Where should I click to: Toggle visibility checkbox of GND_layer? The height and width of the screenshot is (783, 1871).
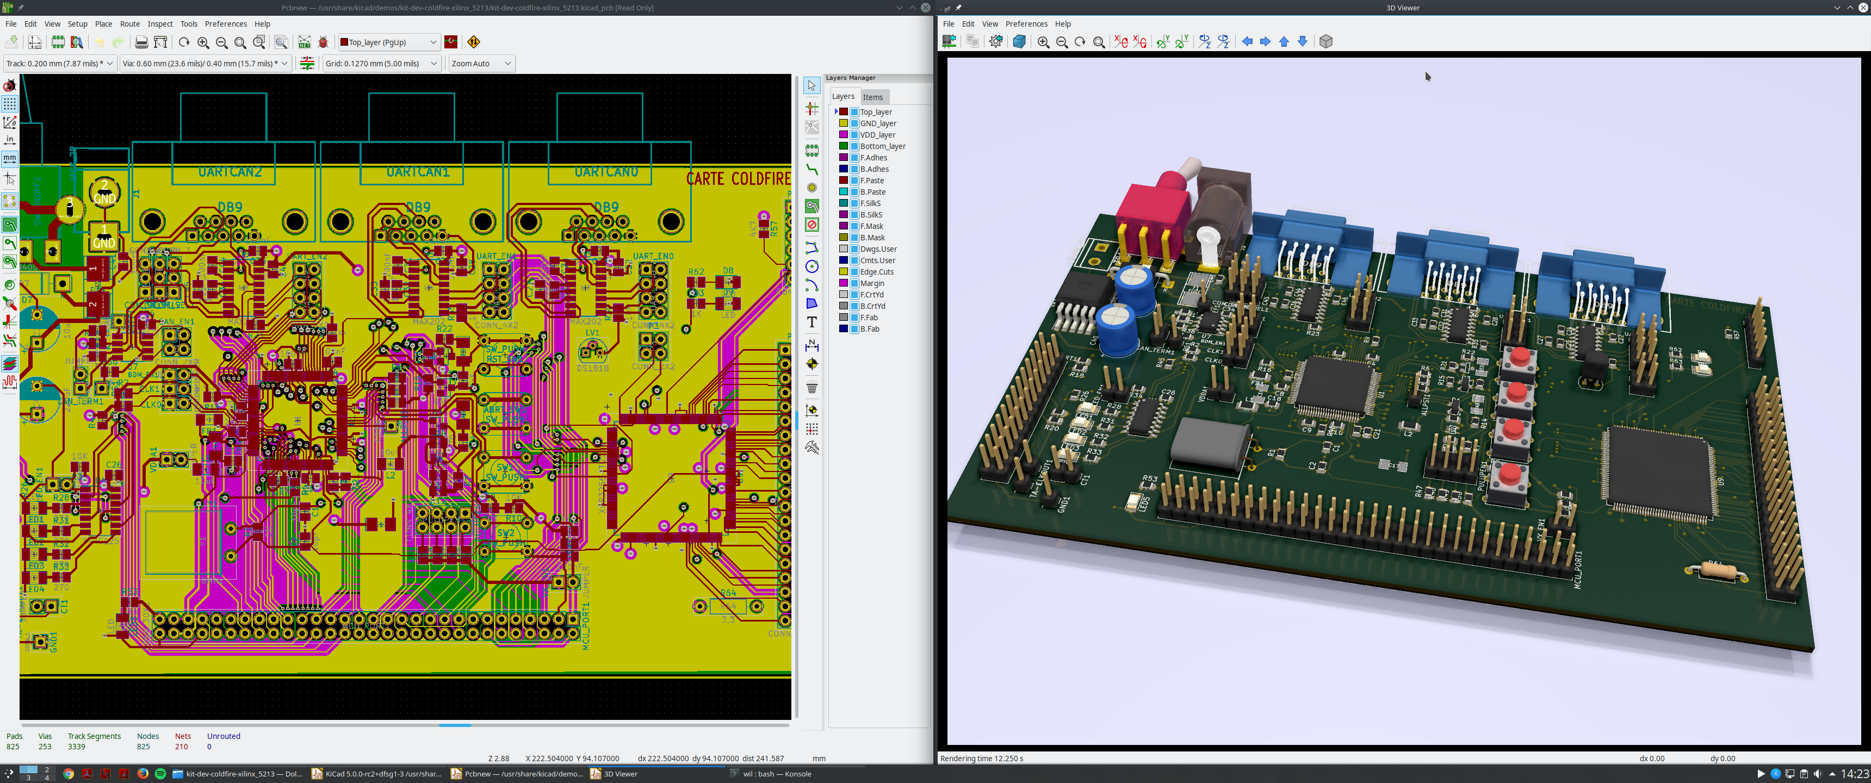point(854,123)
